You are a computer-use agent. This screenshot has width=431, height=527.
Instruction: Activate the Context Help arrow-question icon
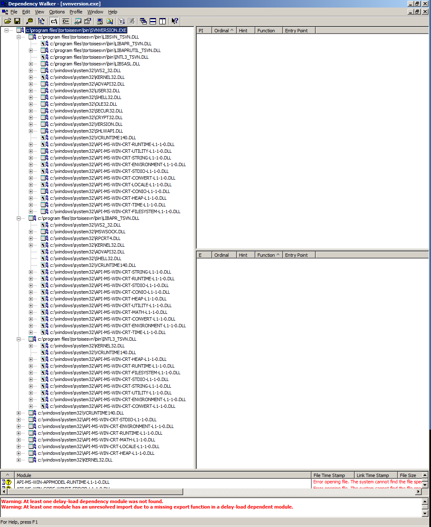175,21
